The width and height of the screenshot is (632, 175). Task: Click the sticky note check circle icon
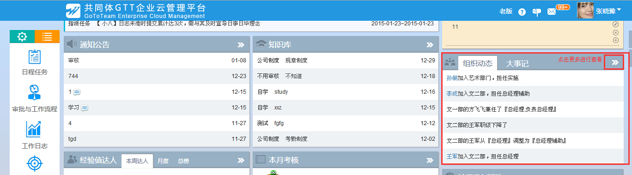pos(615,24)
